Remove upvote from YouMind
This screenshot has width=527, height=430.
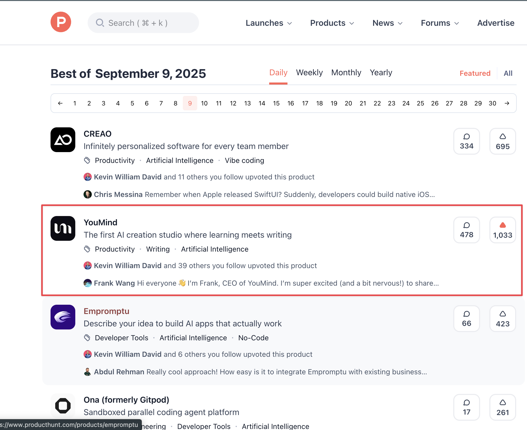pyautogui.click(x=503, y=230)
